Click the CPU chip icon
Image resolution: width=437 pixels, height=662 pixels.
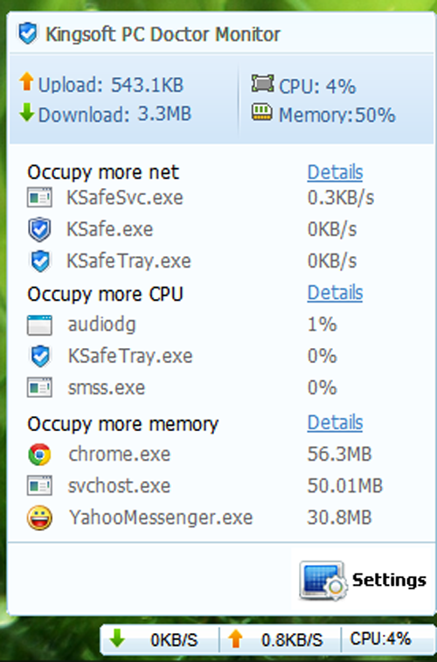point(263,83)
